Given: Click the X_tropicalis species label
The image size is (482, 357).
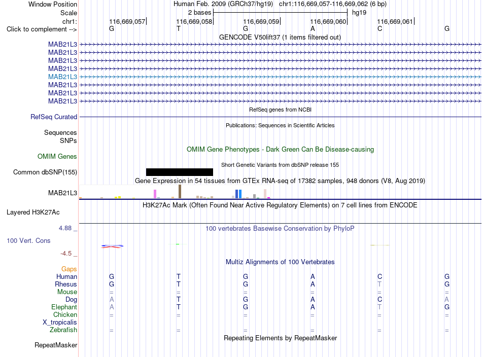Looking at the screenshot, I should click(x=60, y=323).
